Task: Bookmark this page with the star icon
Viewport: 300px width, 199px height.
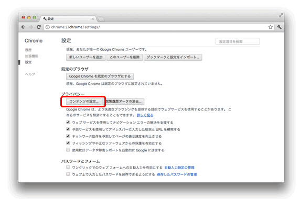Action: (270, 27)
